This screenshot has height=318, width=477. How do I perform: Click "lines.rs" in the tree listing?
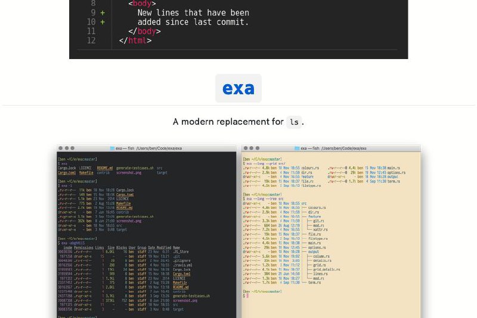tap(320, 274)
